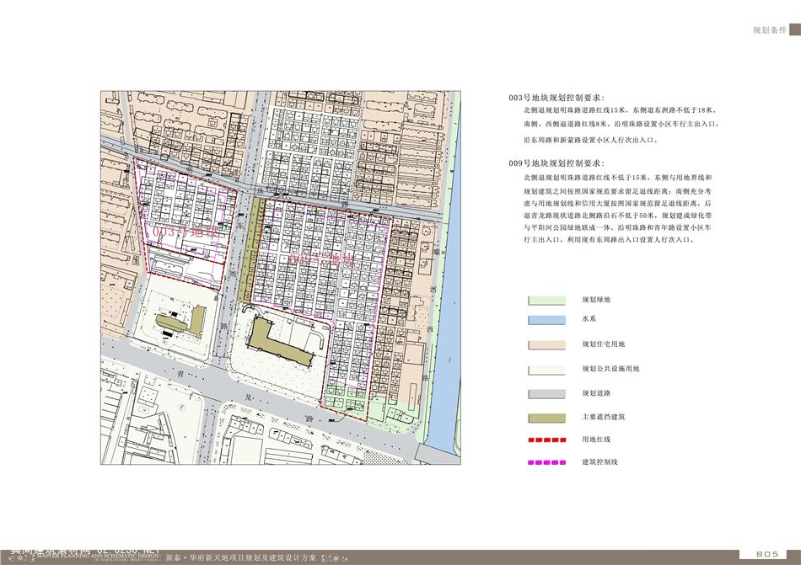This screenshot has height=565, width=801.
Task: Click the peach residential land legend swatch
Action: point(546,344)
